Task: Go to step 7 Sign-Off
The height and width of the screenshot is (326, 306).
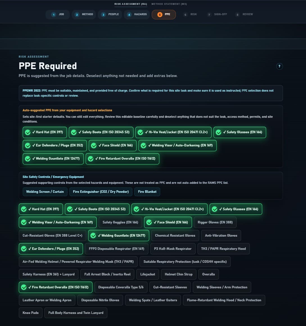Action: 217,15
